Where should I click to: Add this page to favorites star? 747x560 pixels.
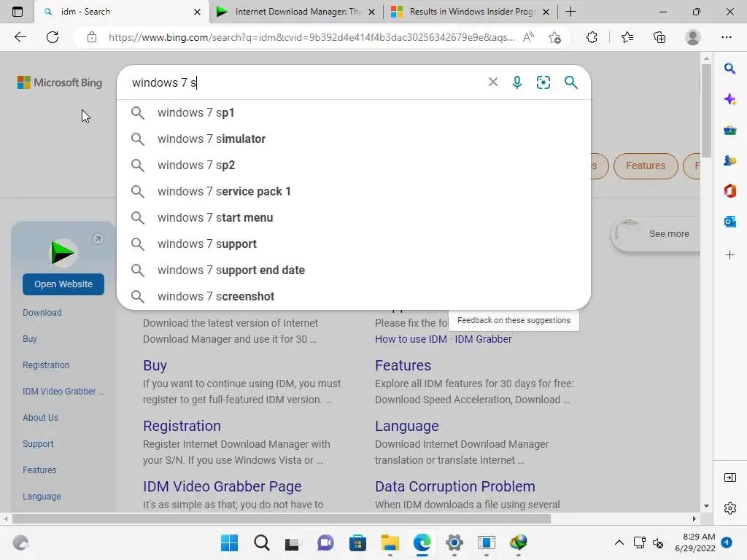(554, 37)
